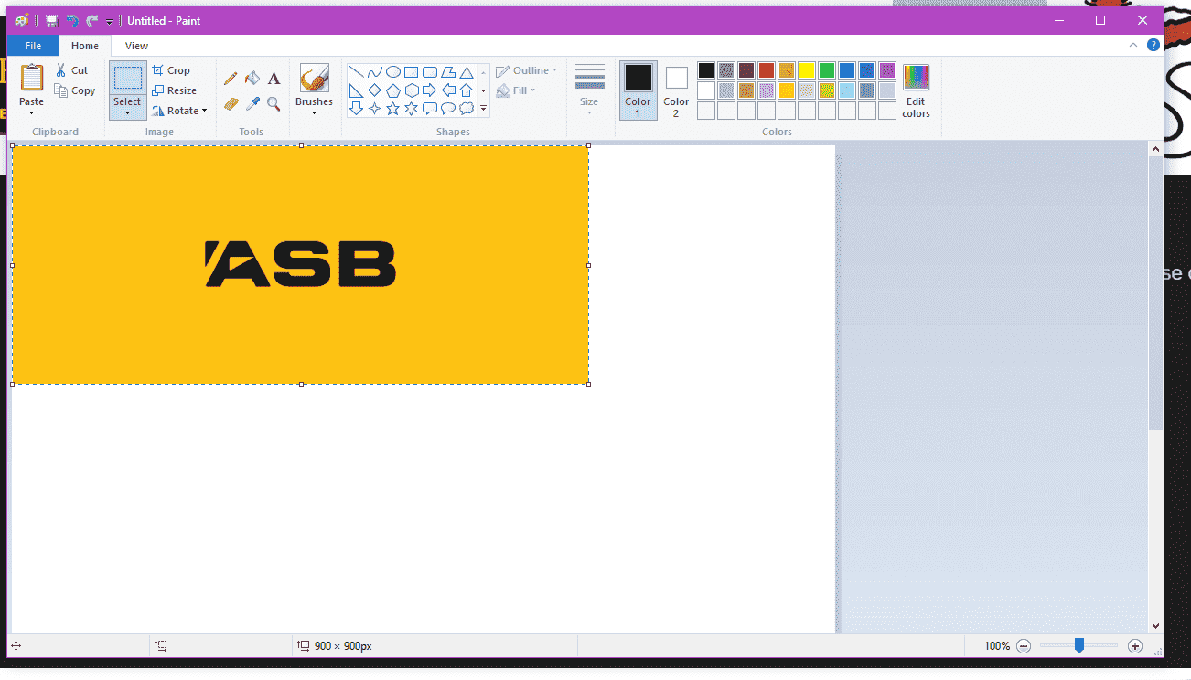Viewport: 1191px width, 680px height.
Task: Pick the yellow color swatch
Action: [807, 70]
